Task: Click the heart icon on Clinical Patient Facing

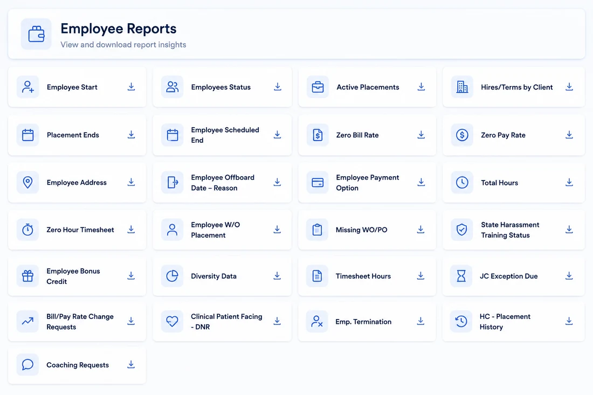Action: (172, 321)
